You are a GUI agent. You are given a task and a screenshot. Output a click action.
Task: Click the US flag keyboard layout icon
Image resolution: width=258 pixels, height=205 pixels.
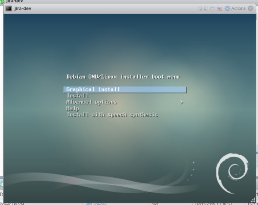click(219, 9)
